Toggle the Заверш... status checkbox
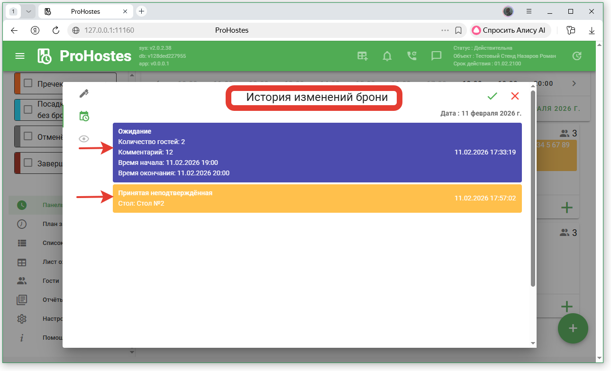The height and width of the screenshot is (371, 611). coord(28,163)
